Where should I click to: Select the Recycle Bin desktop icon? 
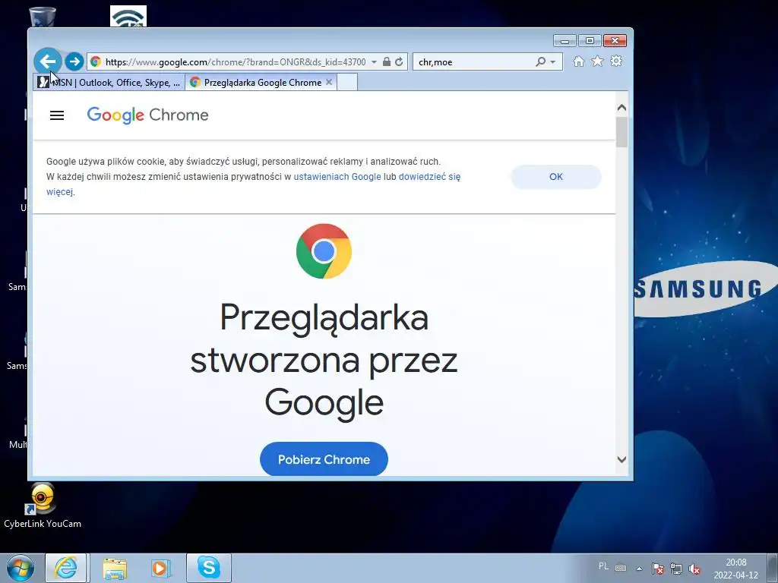click(x=43, y=17)
